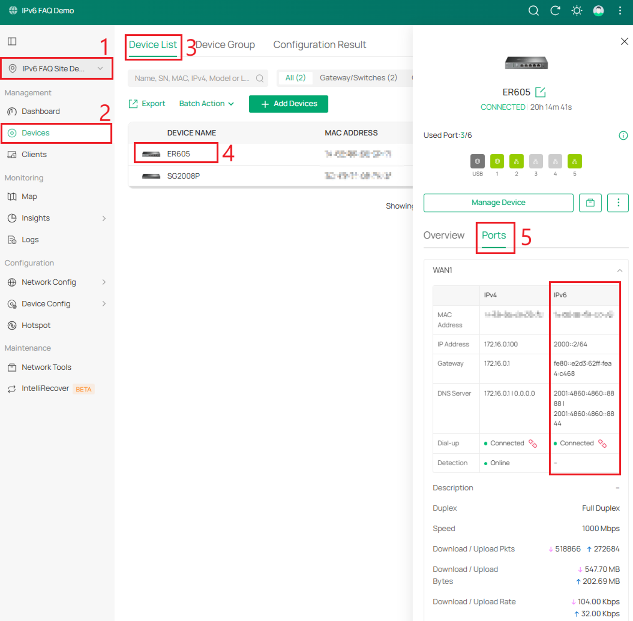The height and width of the screenshot is (621, 633).
Task: Click the device search input field
Action: (x=198, y=78)
